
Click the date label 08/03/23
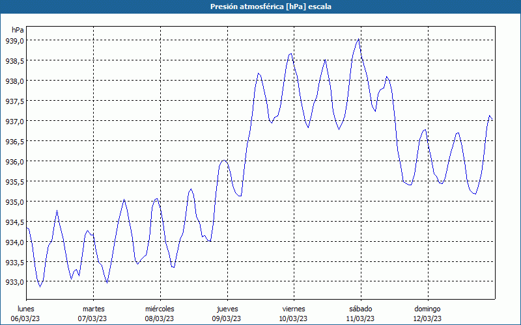click(160, 318)
